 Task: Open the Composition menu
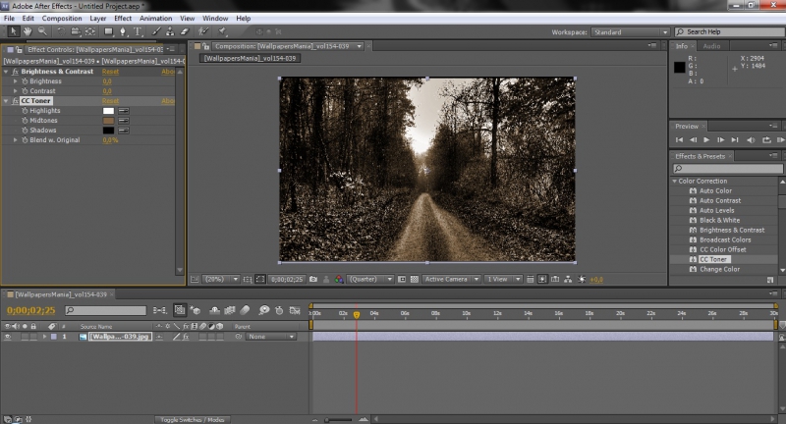point(62,18)
